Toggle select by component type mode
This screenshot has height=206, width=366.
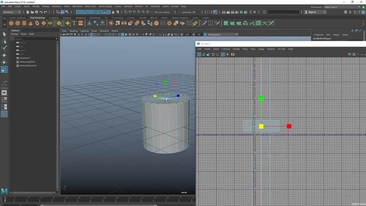67,12
